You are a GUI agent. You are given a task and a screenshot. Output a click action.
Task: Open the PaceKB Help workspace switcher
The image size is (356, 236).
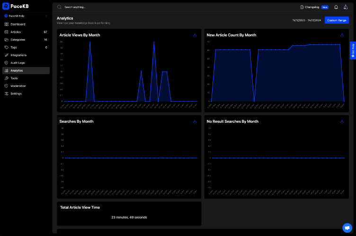26,16
